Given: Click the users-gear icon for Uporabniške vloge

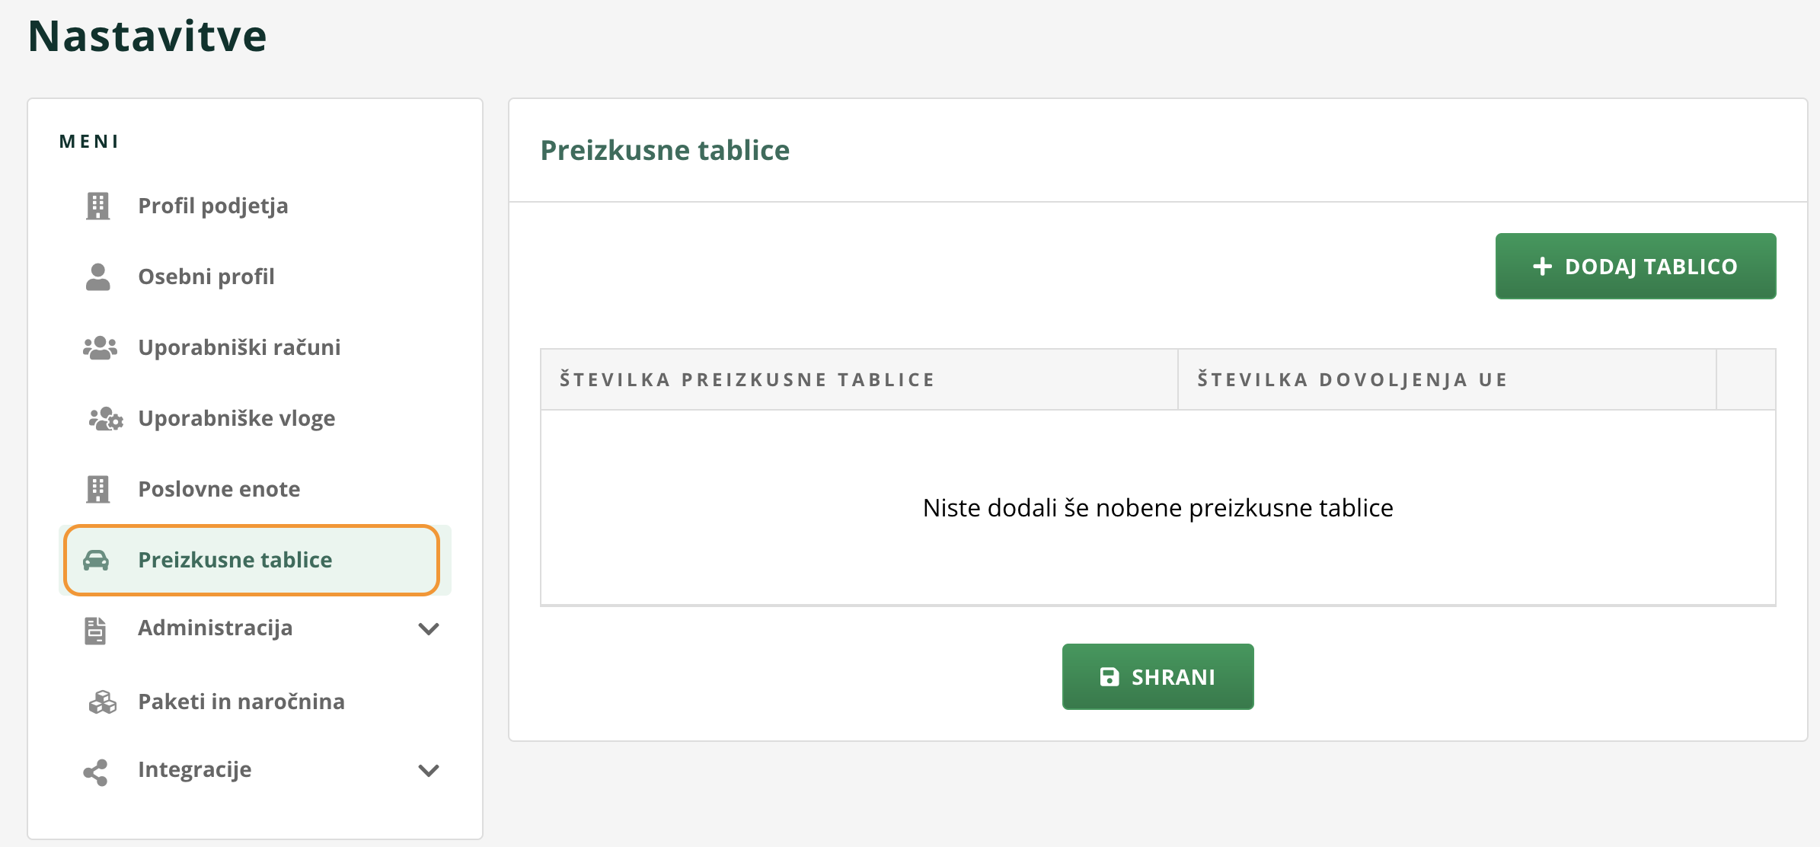Looking at the screenshot, I should pos(105,418).
